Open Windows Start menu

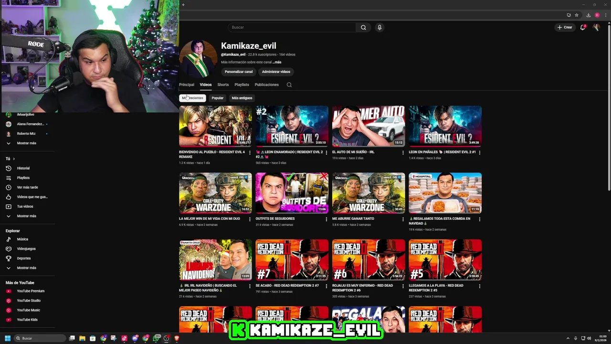point(8,338)
